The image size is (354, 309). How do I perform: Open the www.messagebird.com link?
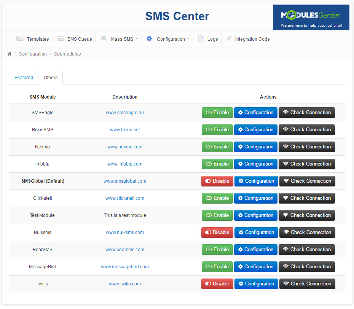pyautogui.click(x=125, y=267)
